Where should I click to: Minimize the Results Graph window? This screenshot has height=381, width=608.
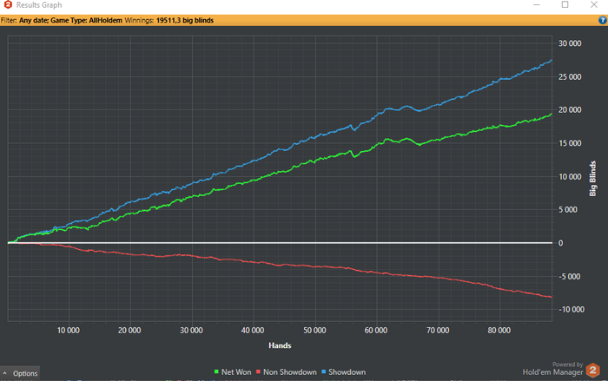pos(537,4)
